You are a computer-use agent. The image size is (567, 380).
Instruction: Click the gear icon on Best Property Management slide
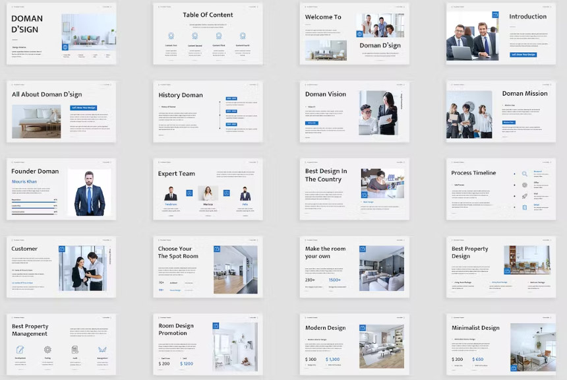[47, 350]
